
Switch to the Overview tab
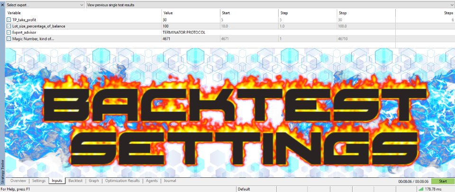coord(18,181)
